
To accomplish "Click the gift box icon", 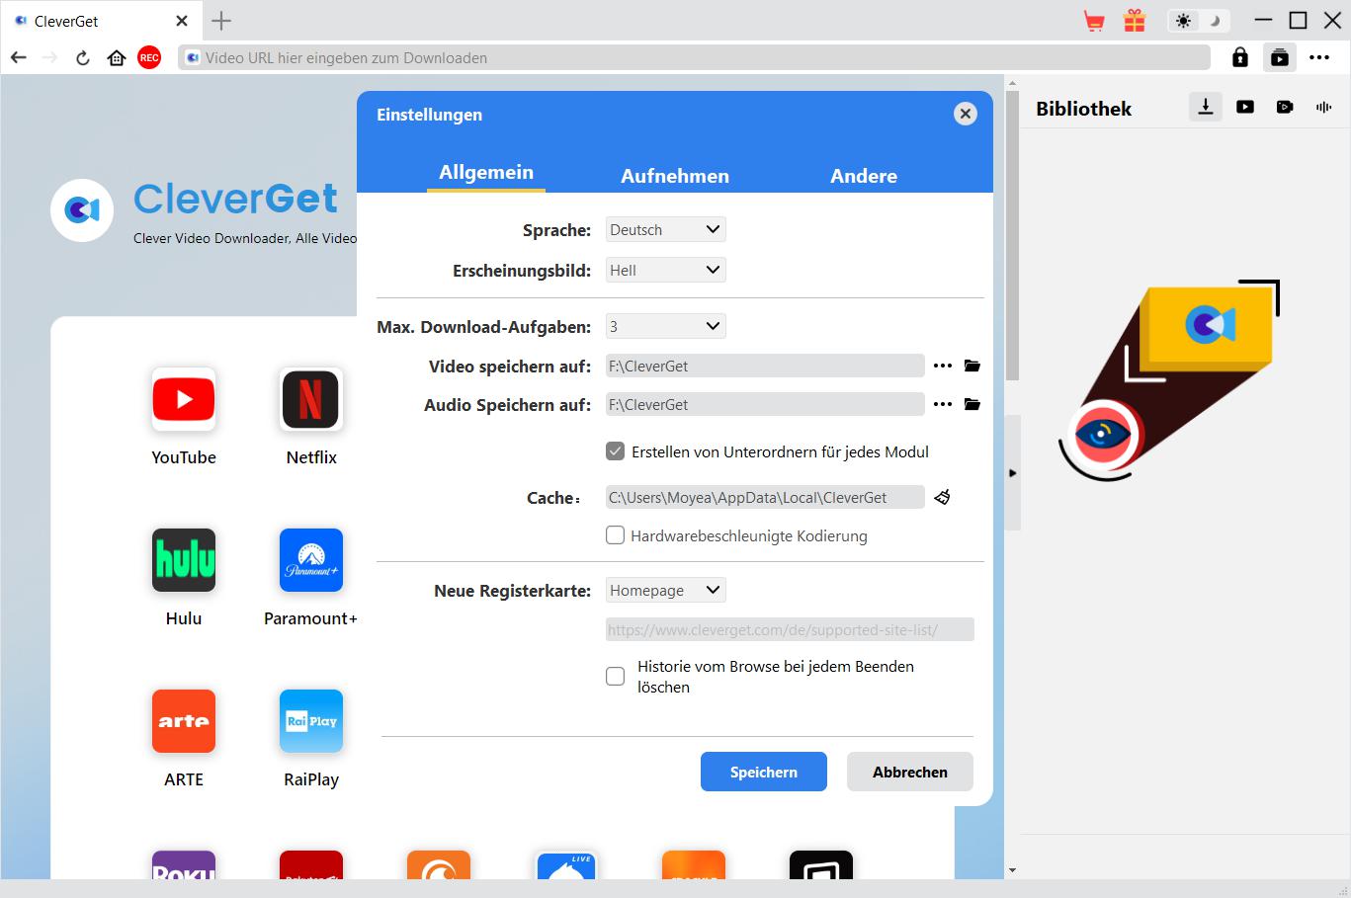I will (x=1135, y=21).
